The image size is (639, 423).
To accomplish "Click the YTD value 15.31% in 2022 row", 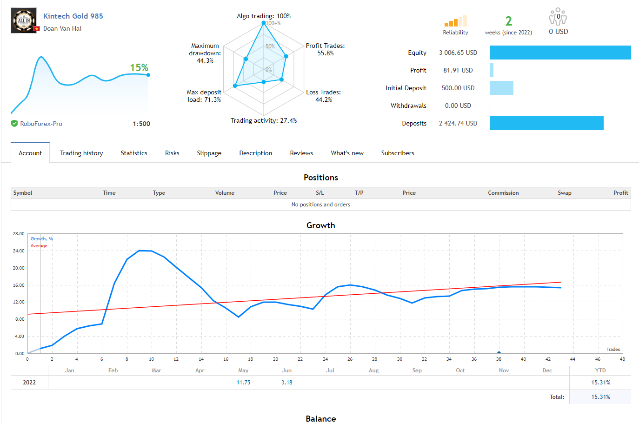I will tap(600, 383).
